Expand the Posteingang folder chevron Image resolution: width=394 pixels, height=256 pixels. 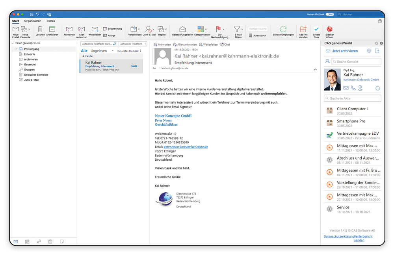point(16,49)
